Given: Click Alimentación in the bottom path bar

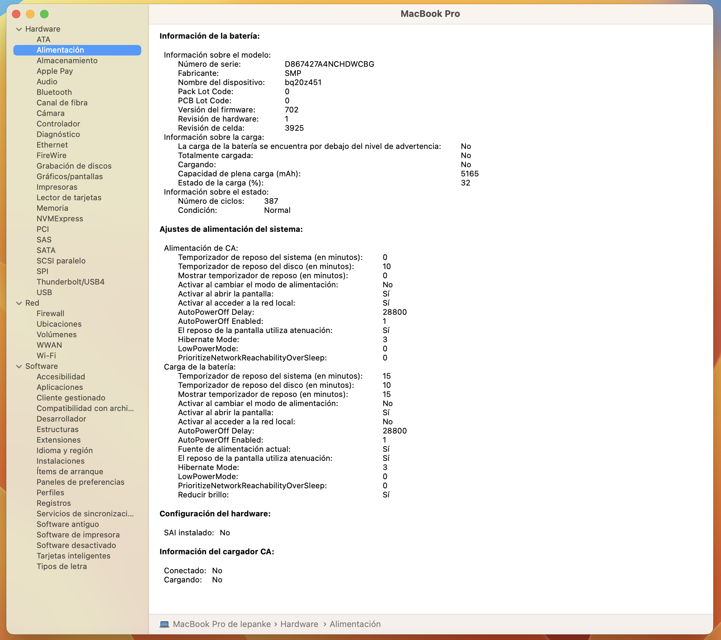Looking at the screenshot, I should (x=355, y=624).
